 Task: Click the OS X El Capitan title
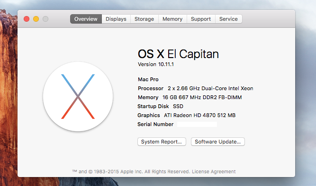click(178, 54)
